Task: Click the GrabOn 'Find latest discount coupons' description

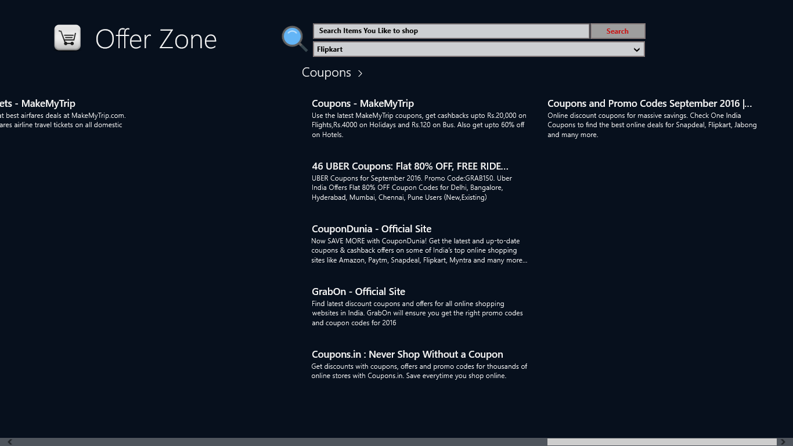Action: pos(417,313)
